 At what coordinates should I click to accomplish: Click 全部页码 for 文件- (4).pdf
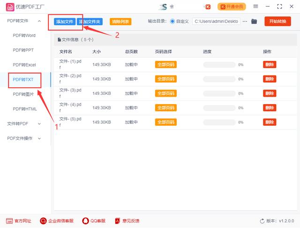click(x=166, y=108)
